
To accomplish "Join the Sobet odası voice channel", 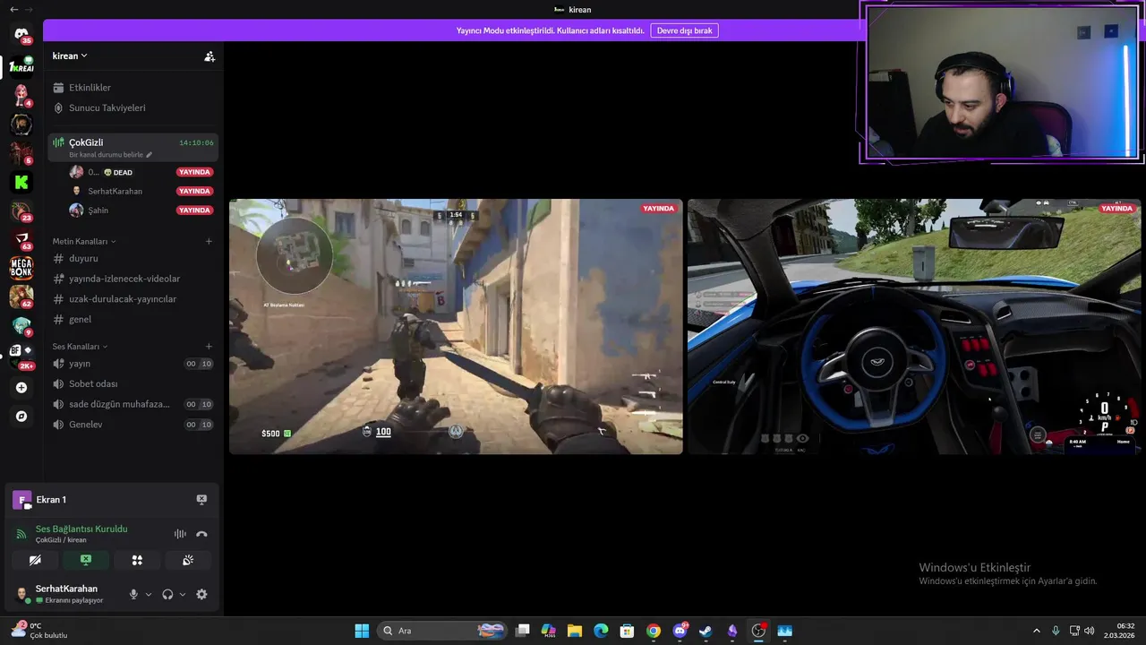I will point(133,383).
